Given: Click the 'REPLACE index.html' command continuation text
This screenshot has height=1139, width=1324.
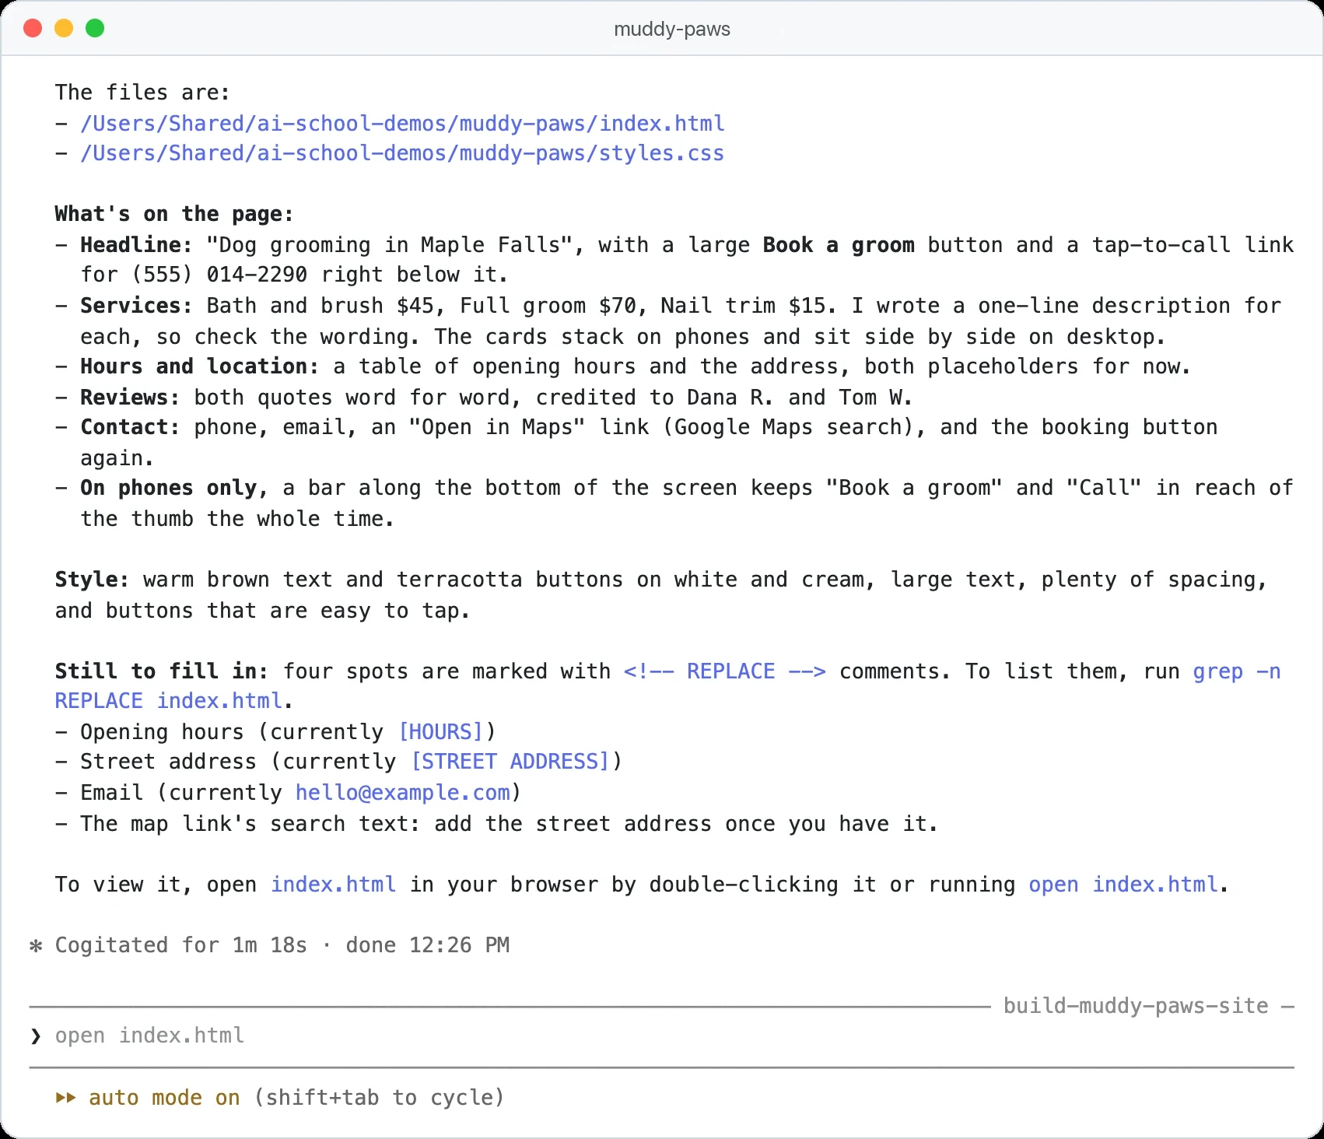Looking at the screenshot, I should [x=168, y=700].
